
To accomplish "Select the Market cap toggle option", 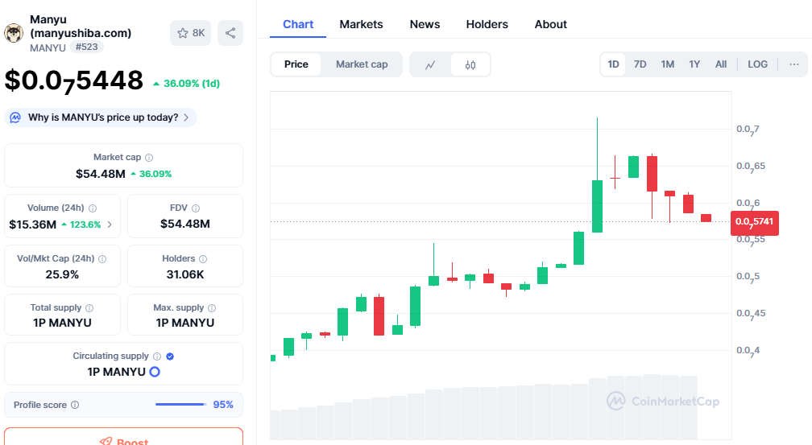I will point(362,64).
